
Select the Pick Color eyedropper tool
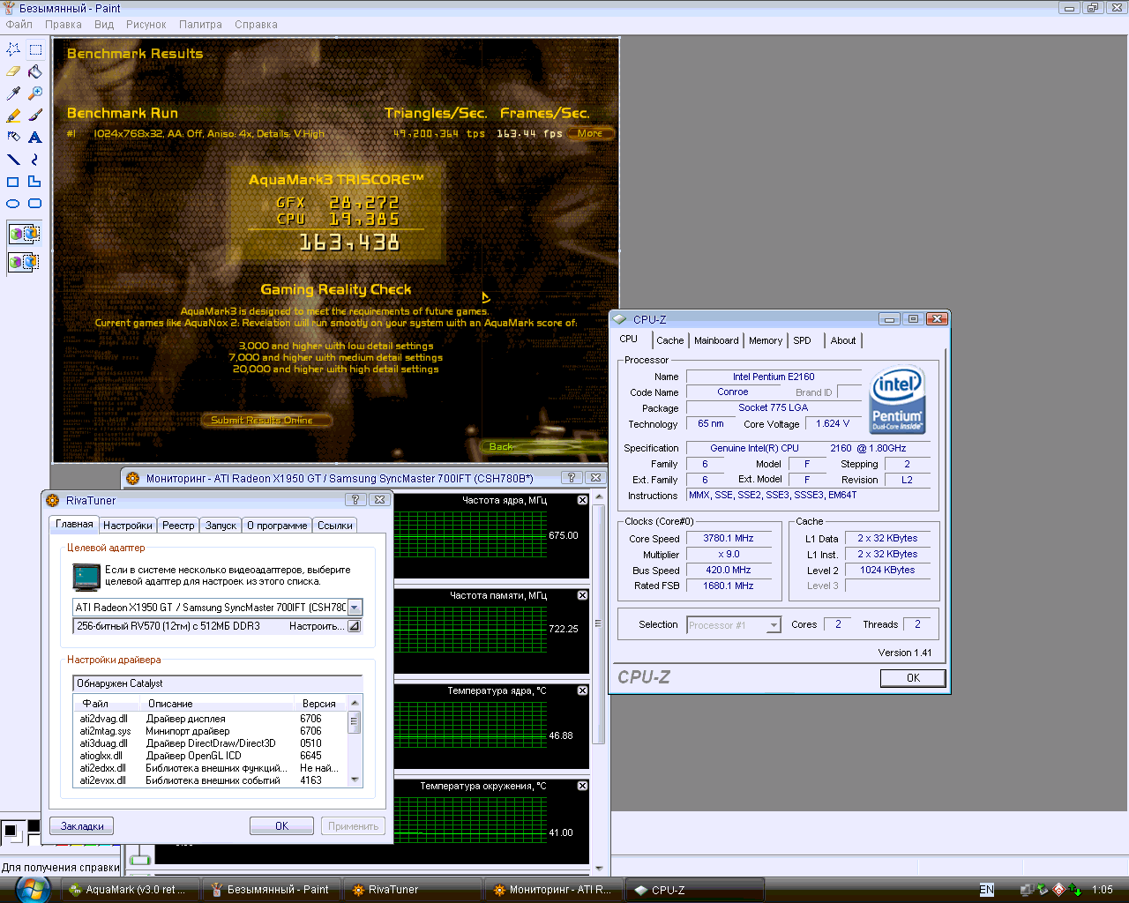(13, 93)
